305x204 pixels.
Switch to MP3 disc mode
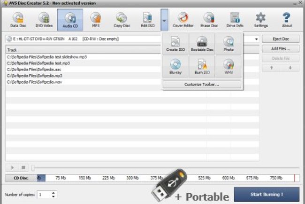pyautogui.click(x=96, y=20)
